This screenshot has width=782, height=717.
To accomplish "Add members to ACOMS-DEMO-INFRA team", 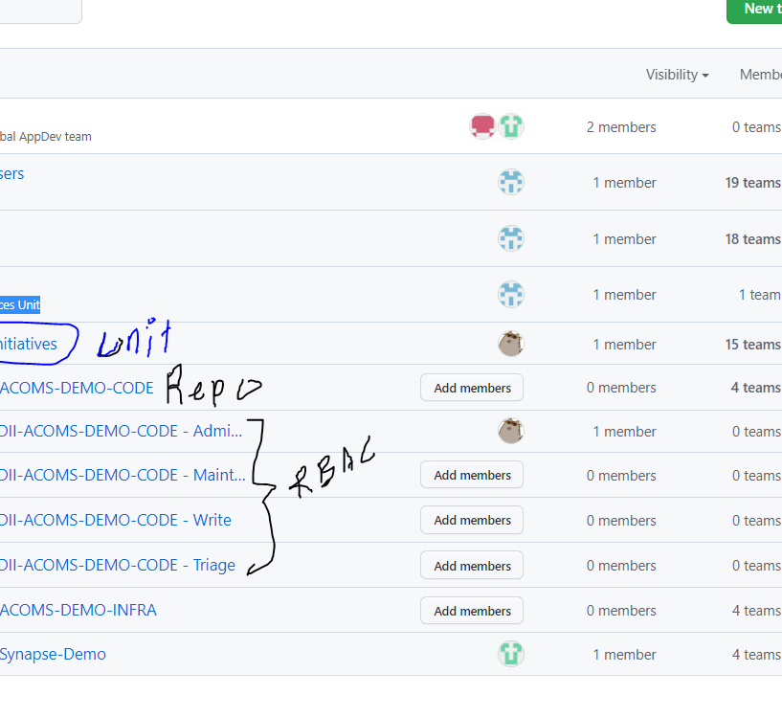I will click(x=471, y=610).
